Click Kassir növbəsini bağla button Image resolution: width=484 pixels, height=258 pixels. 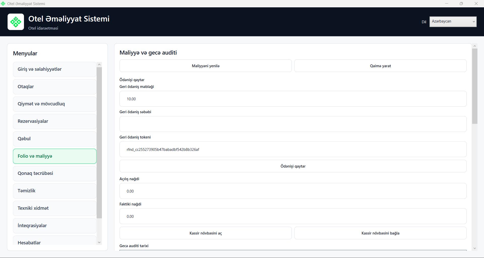(380, 233)
